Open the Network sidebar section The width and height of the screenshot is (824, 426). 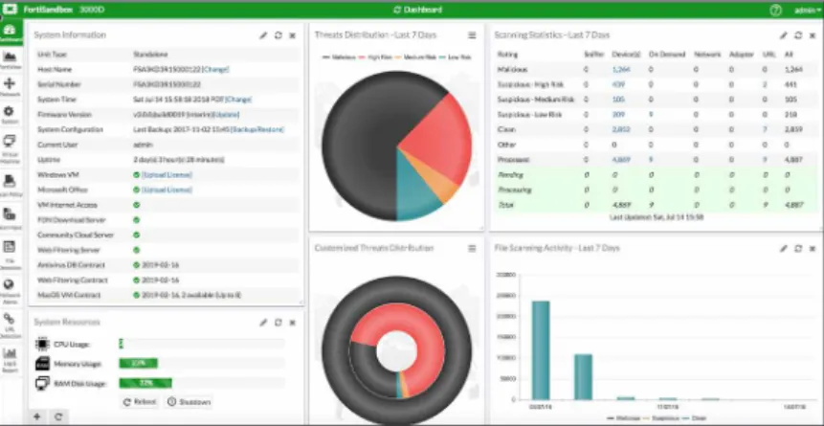tap(10, 87)
